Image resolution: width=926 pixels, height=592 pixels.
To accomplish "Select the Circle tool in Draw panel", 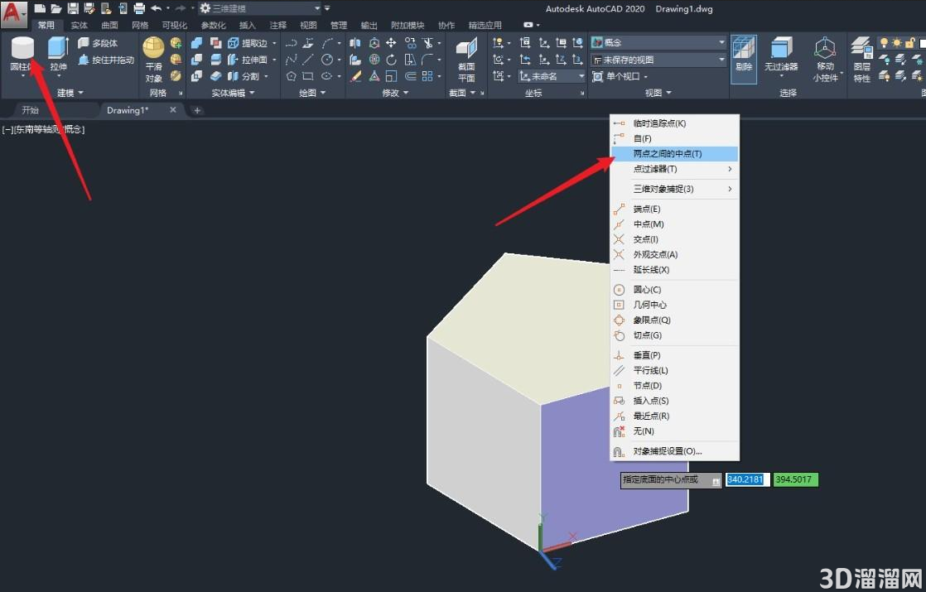I will click(x=326, y=60).
